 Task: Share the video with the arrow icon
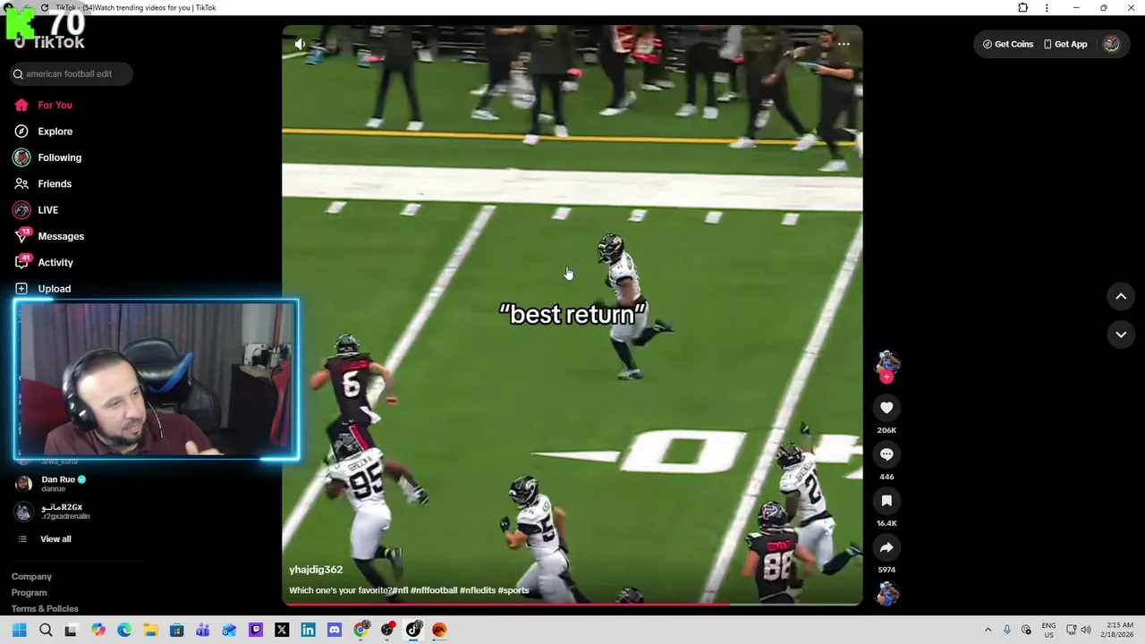click(886, 547)
